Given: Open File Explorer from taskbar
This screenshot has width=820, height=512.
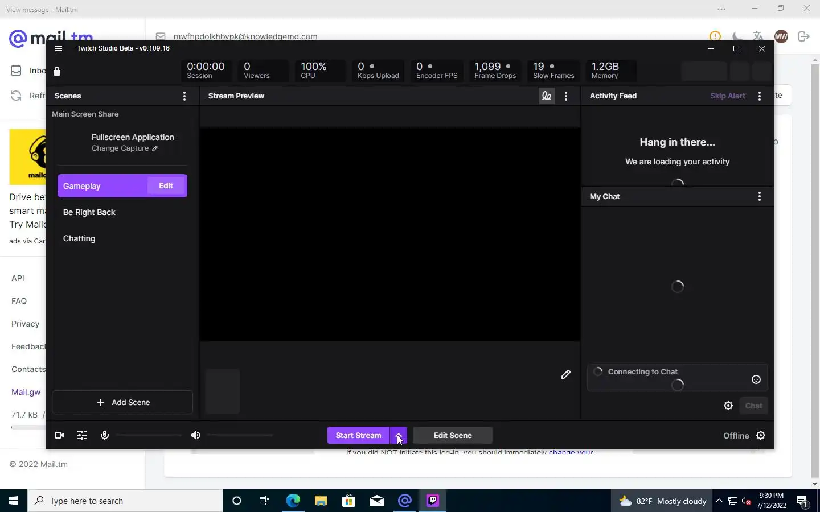Looking at the screenshot, I should pyautogui.click(x=321, y=501).
